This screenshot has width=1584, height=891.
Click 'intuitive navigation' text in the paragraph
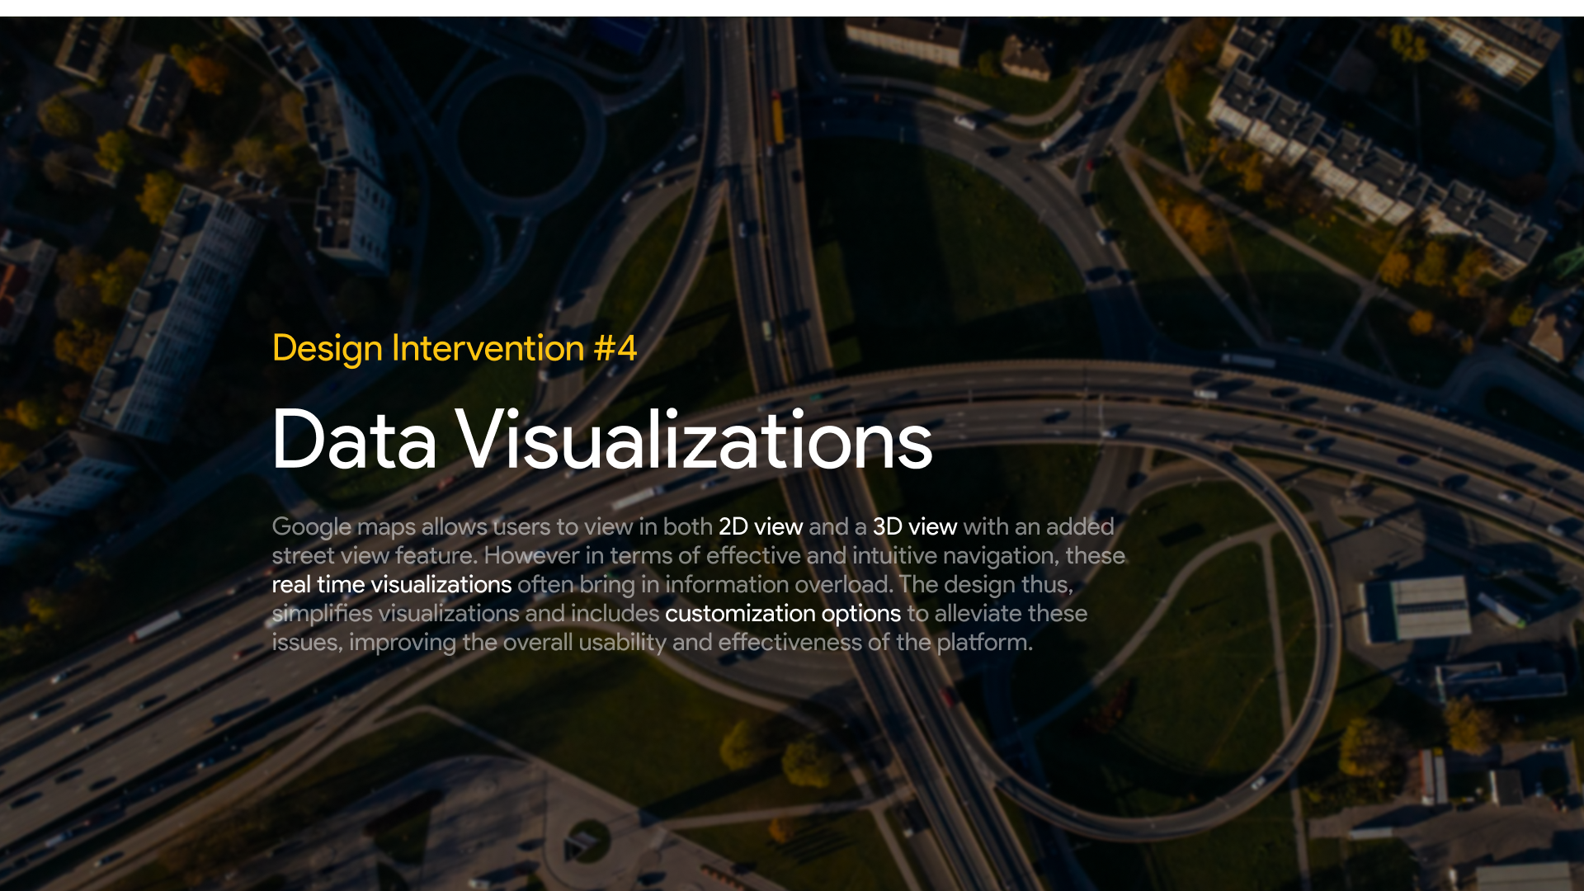click(953, 555)
